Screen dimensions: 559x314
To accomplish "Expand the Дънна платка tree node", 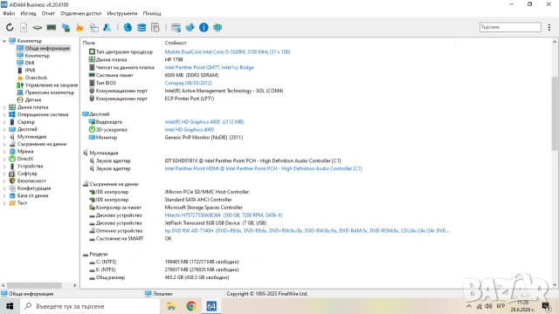I will pos(4,107).
